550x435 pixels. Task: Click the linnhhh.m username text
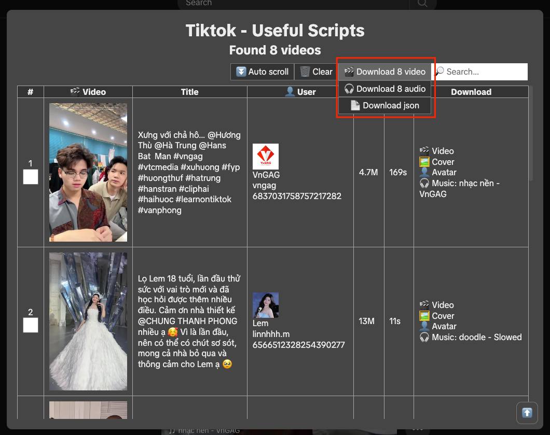[271, 334]
